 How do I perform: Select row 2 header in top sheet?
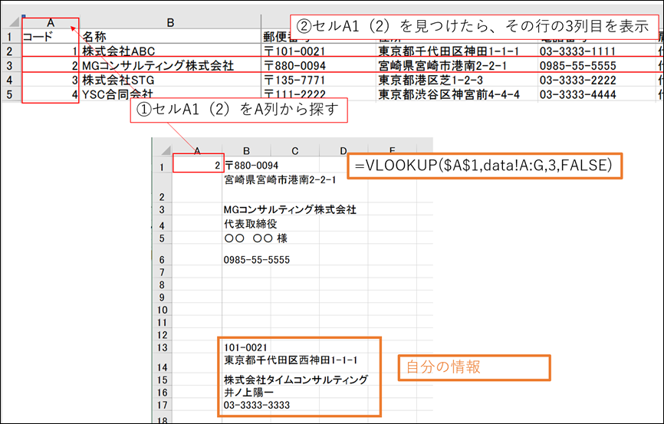click(10, 51)
